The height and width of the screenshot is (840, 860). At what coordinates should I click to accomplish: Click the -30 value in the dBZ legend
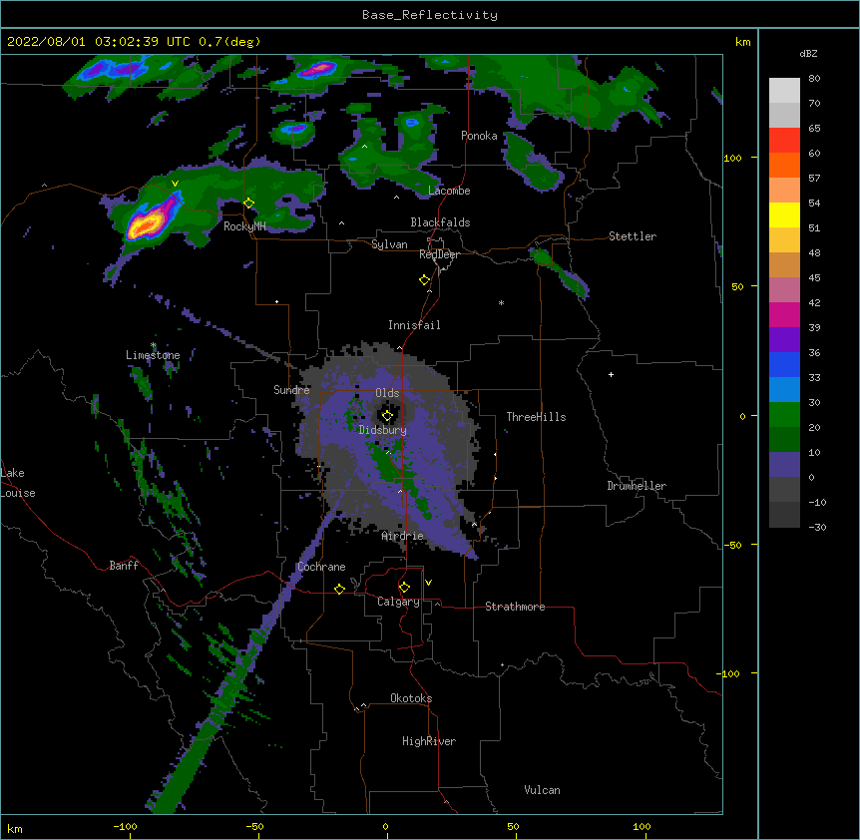[817, 528]
